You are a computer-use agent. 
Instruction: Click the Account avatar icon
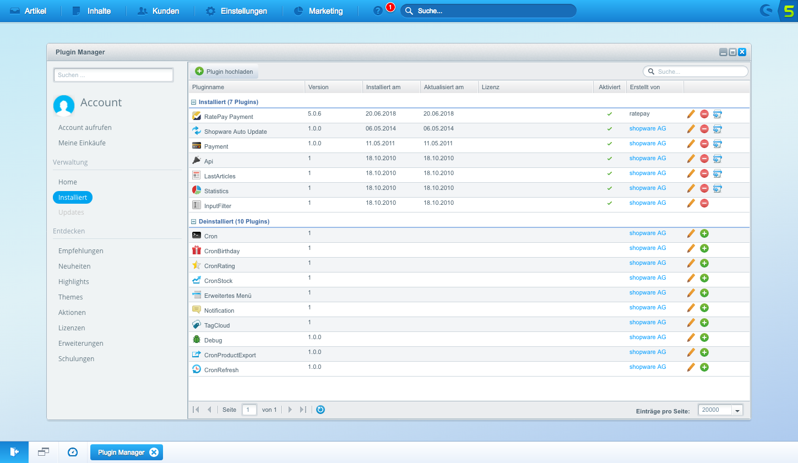click(x=64, y=105)
